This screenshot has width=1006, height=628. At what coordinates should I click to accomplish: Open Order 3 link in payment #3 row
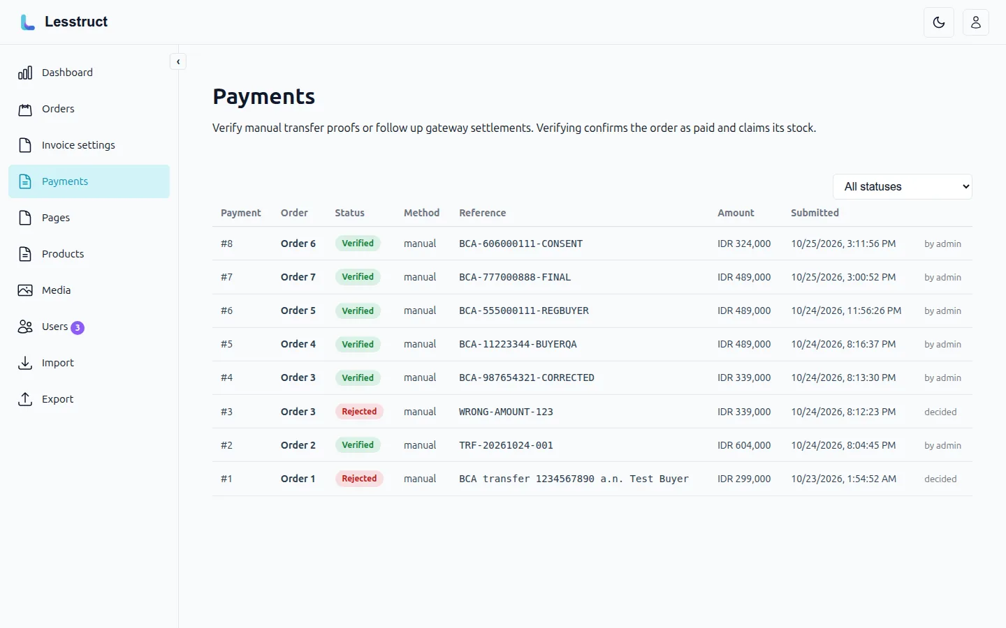[x=298, y=412]
